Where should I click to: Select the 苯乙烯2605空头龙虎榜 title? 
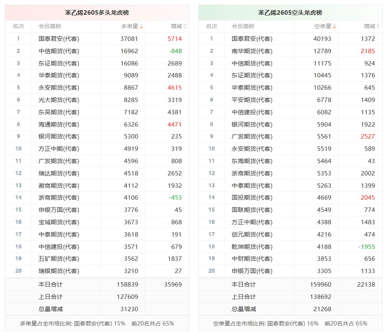[x=290, y=13]
